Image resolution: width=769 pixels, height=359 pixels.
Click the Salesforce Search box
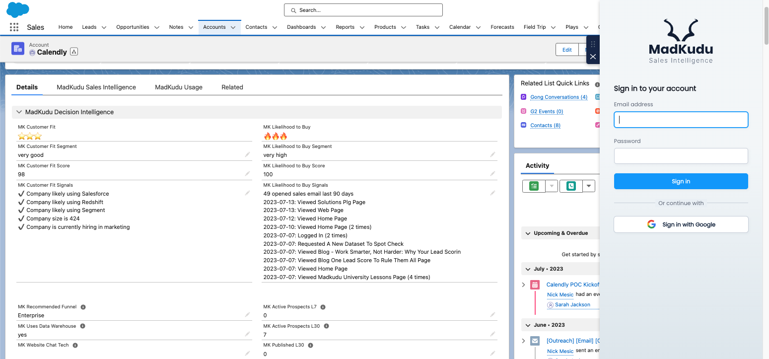[x=363, y=10]
